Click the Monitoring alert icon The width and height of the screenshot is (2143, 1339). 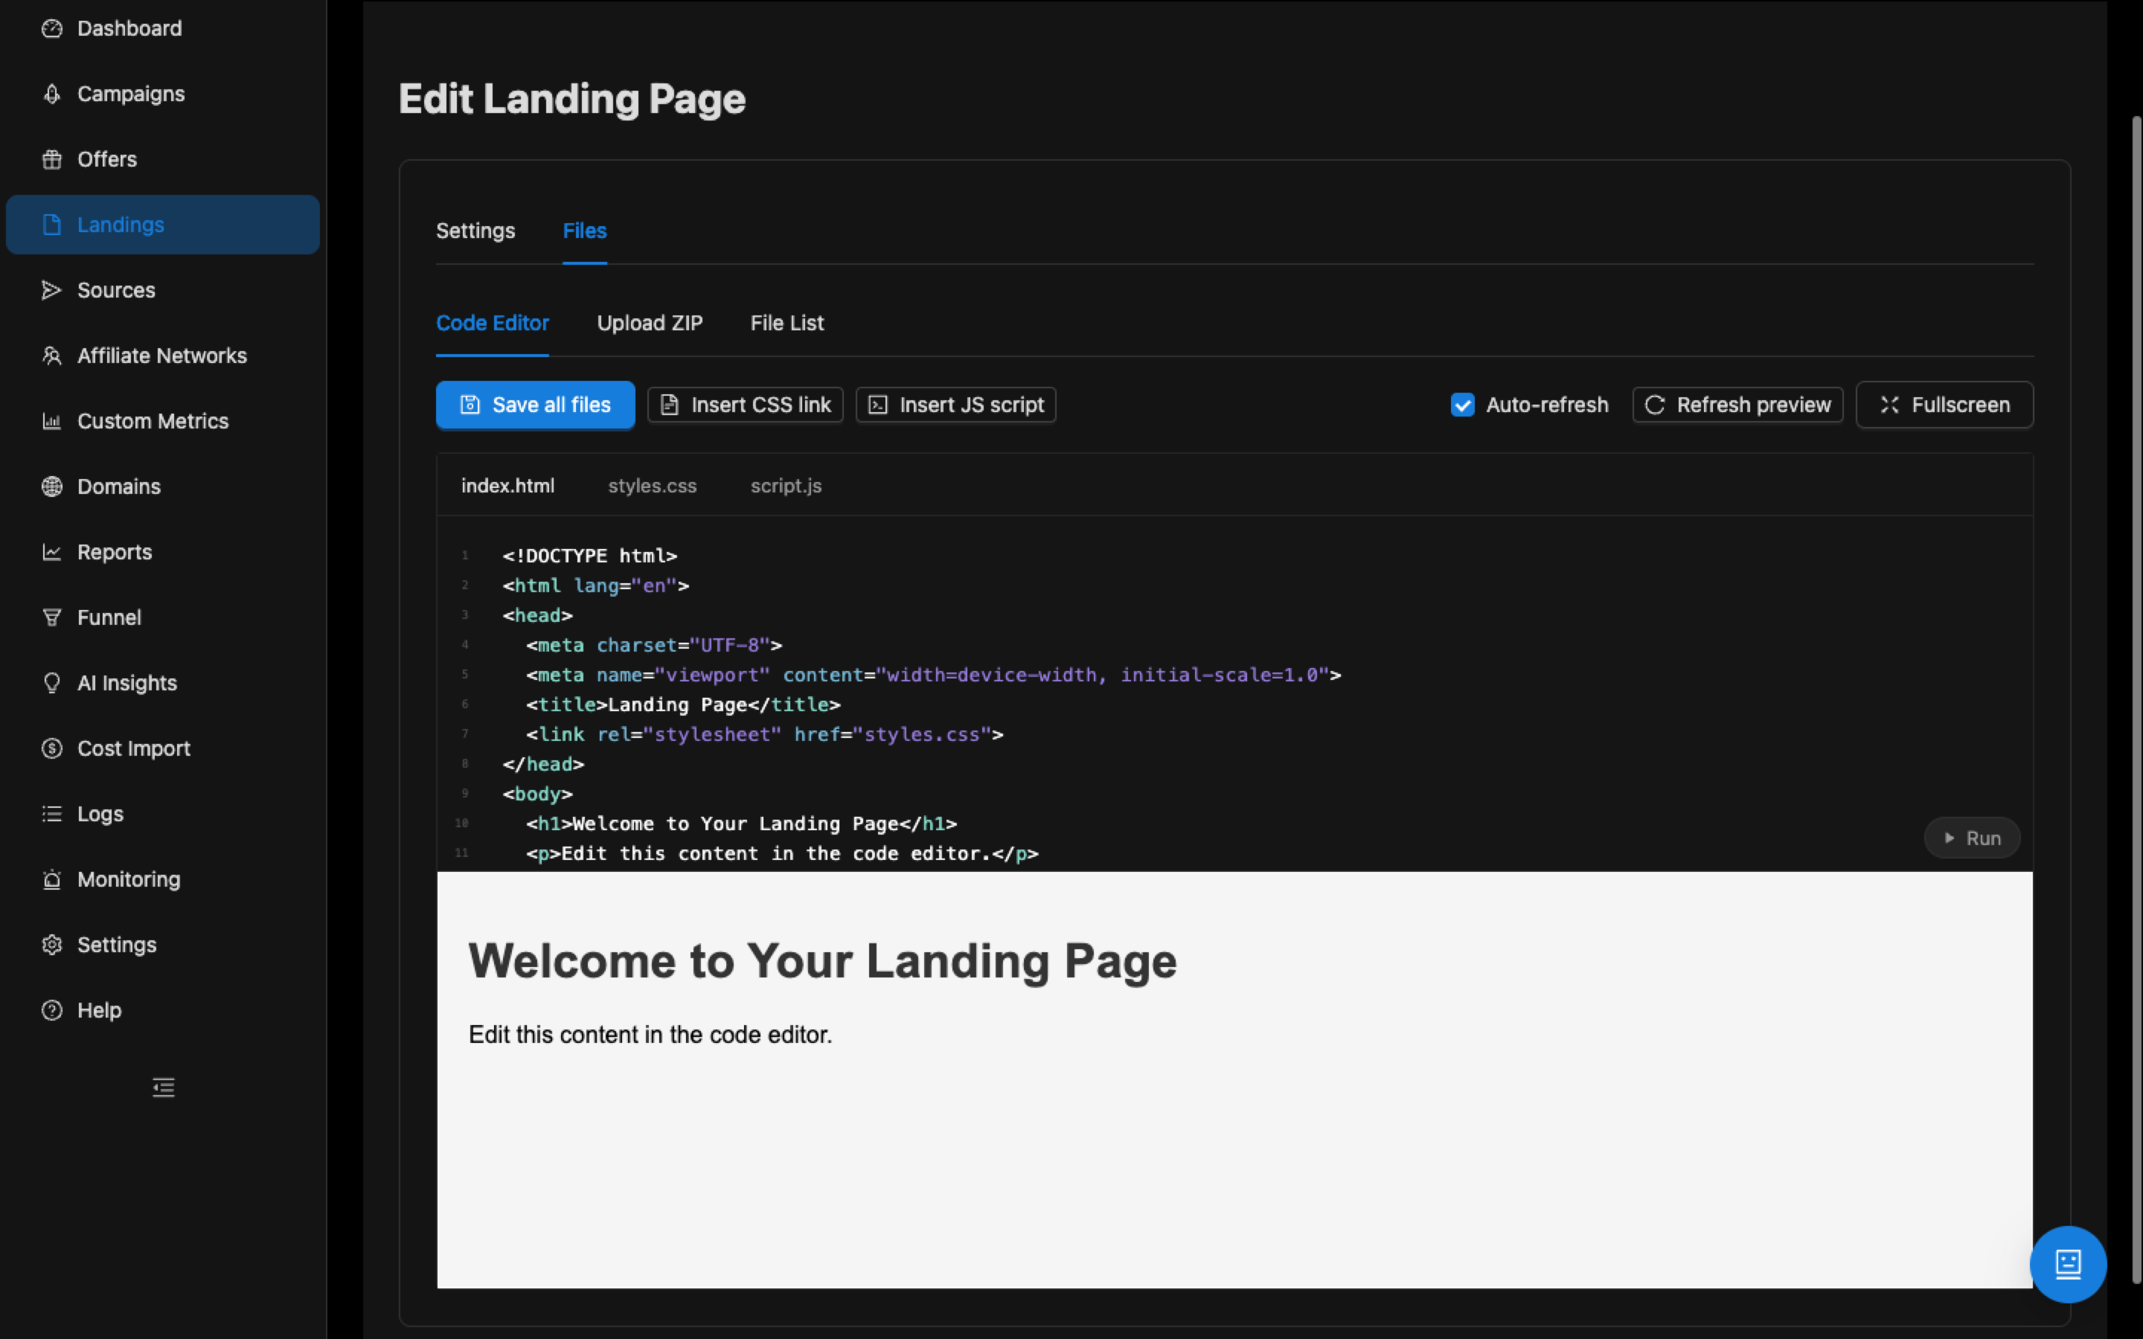coord(52,879)
